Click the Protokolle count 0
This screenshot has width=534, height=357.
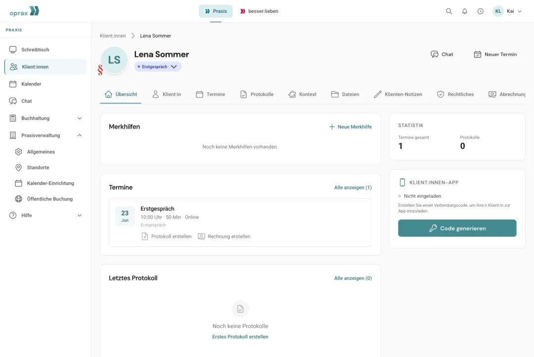(x=462, y=146)
